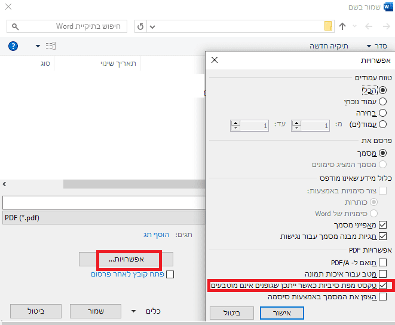Toggle תגיות מבנה מסמך עבור נגישות checkbox

[x=382, y=236]
